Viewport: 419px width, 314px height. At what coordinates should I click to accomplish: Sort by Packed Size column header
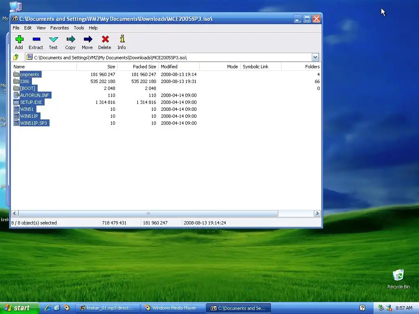pos(138,67)
